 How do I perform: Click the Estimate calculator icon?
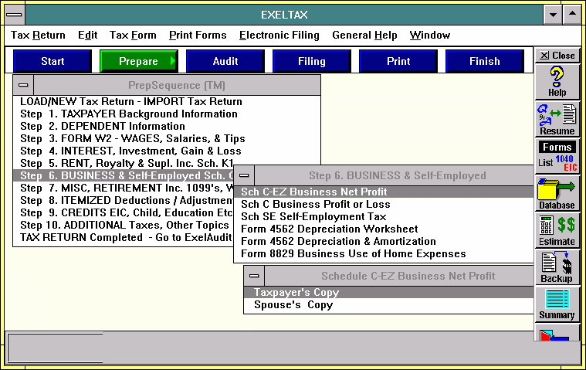557,229
